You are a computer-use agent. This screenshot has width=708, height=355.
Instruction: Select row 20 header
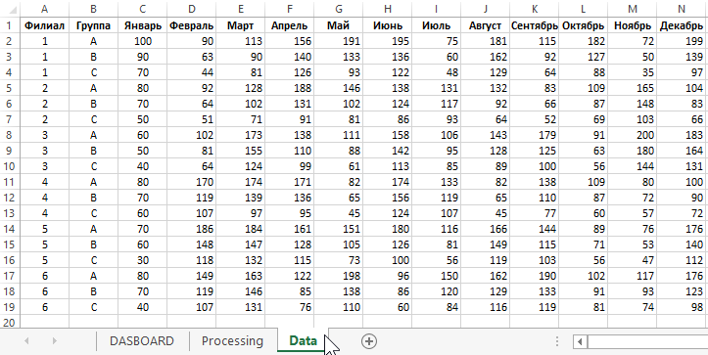[10, 322]
